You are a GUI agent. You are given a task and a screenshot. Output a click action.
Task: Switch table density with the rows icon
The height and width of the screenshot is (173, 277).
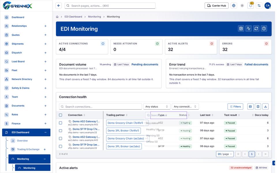point(250,107)
